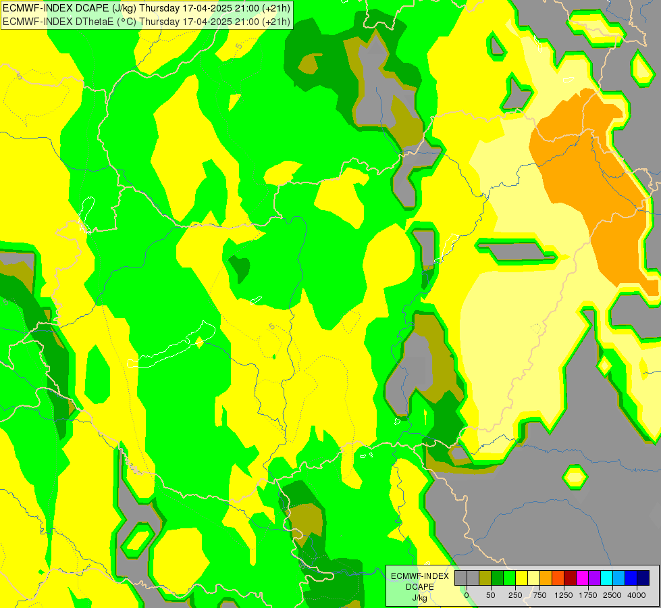Click the olive swatch in the DCAPE legend
The width and height of the screenshot is (661, 608).
[485, 578]
